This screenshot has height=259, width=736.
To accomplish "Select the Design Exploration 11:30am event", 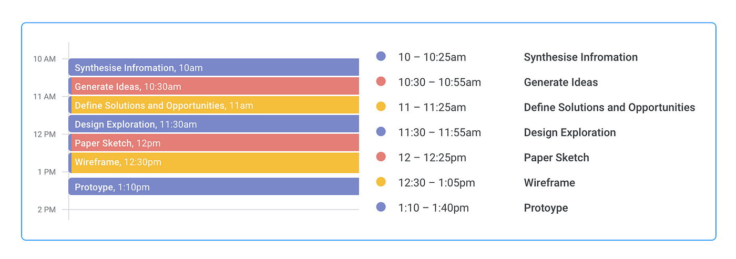I will click(213, 124).
